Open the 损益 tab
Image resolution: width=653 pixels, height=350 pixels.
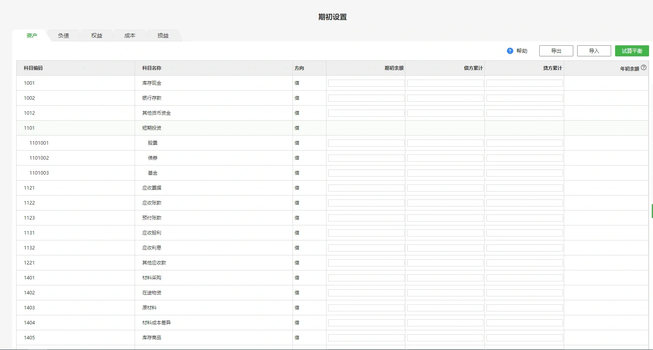163,35
